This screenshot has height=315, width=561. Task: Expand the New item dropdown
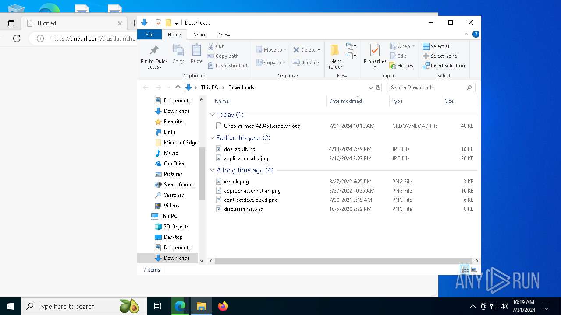tap(351, 46)
